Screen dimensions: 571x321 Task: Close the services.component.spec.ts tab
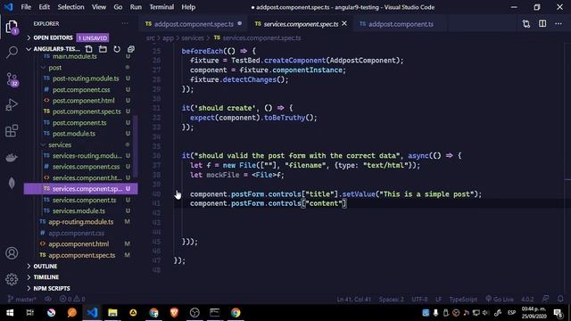(344, 24)
